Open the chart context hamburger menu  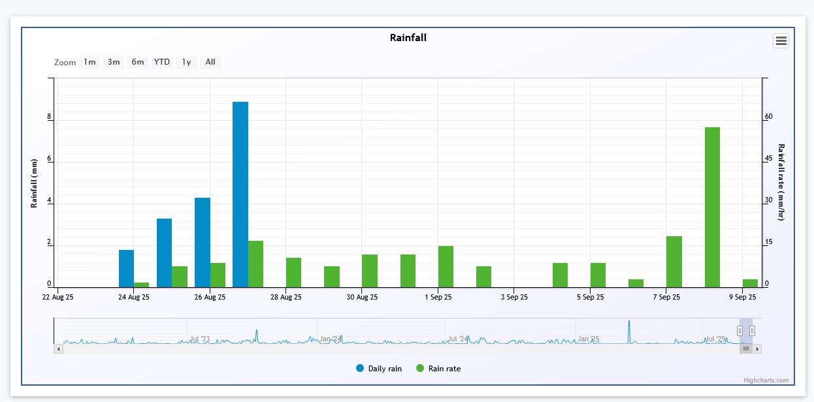(781, 41)
